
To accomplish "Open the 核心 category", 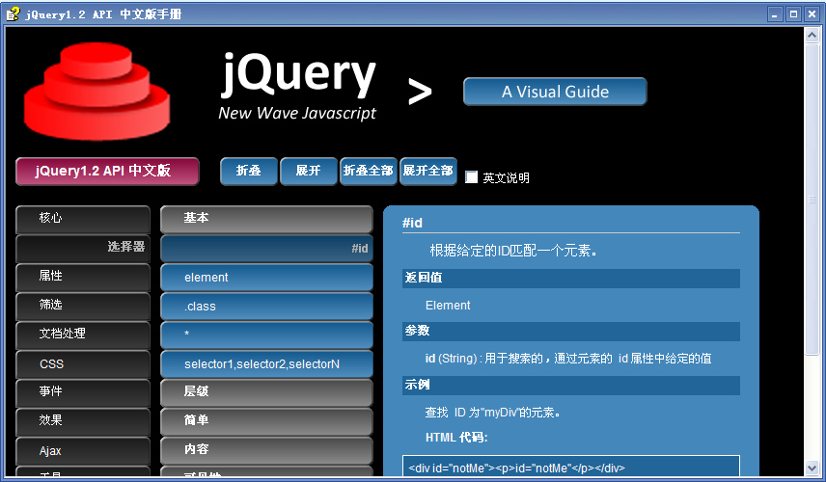I will [83, 219].
